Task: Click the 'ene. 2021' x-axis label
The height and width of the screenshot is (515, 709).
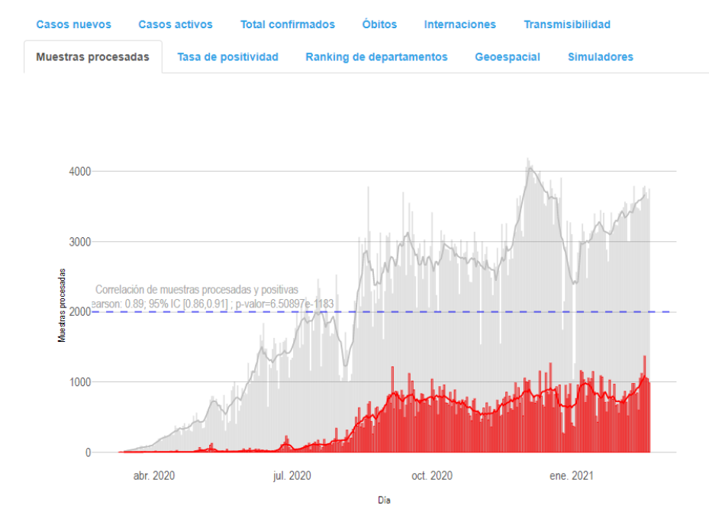Action: [x=572, y=476]
